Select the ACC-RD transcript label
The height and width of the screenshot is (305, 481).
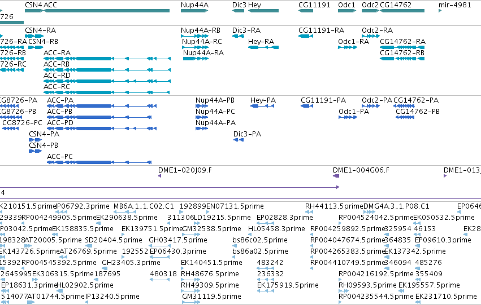[57, 76]
